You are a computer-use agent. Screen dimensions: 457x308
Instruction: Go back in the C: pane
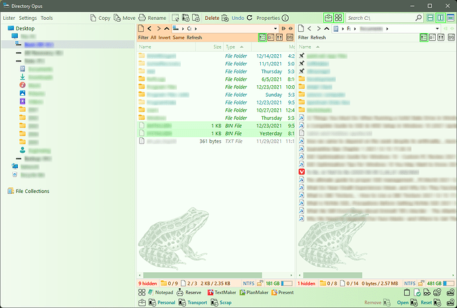[x=150, y=28]
